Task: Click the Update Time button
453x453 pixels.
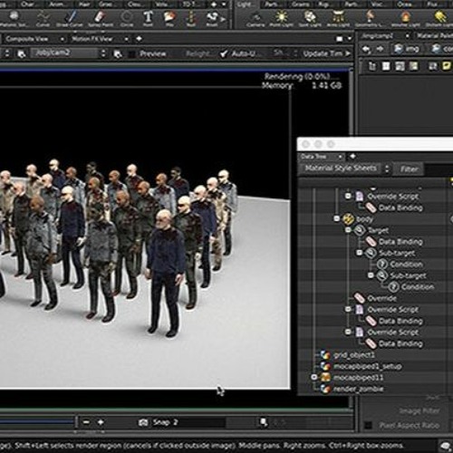Action: pos(323,53)
